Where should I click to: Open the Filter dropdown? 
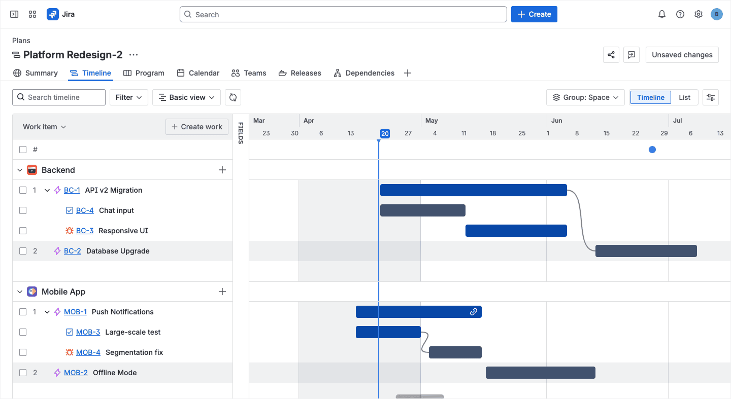pyautogui.click(x=129, y=97)
